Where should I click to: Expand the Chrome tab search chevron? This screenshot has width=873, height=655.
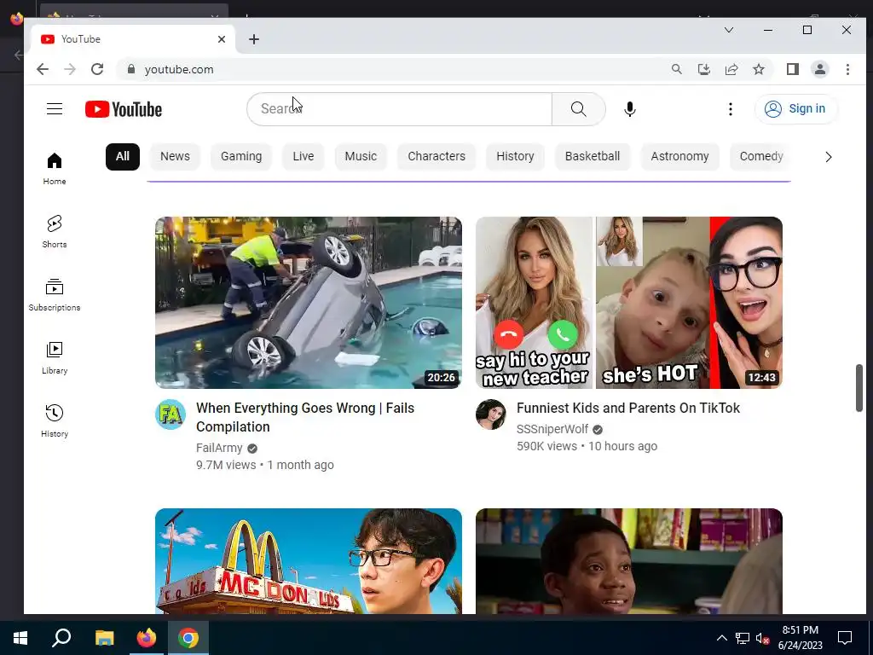click(x=728, y=30)
